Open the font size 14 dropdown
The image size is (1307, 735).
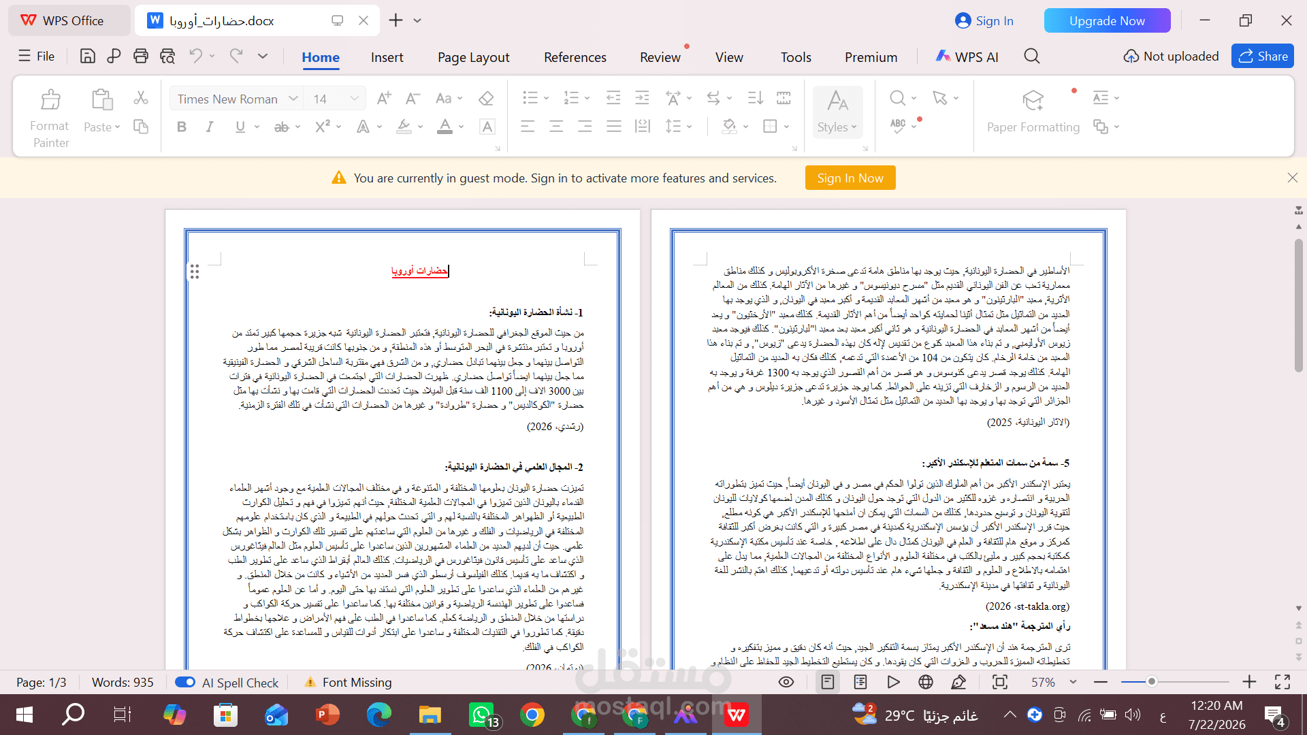[x=355, y=99]
